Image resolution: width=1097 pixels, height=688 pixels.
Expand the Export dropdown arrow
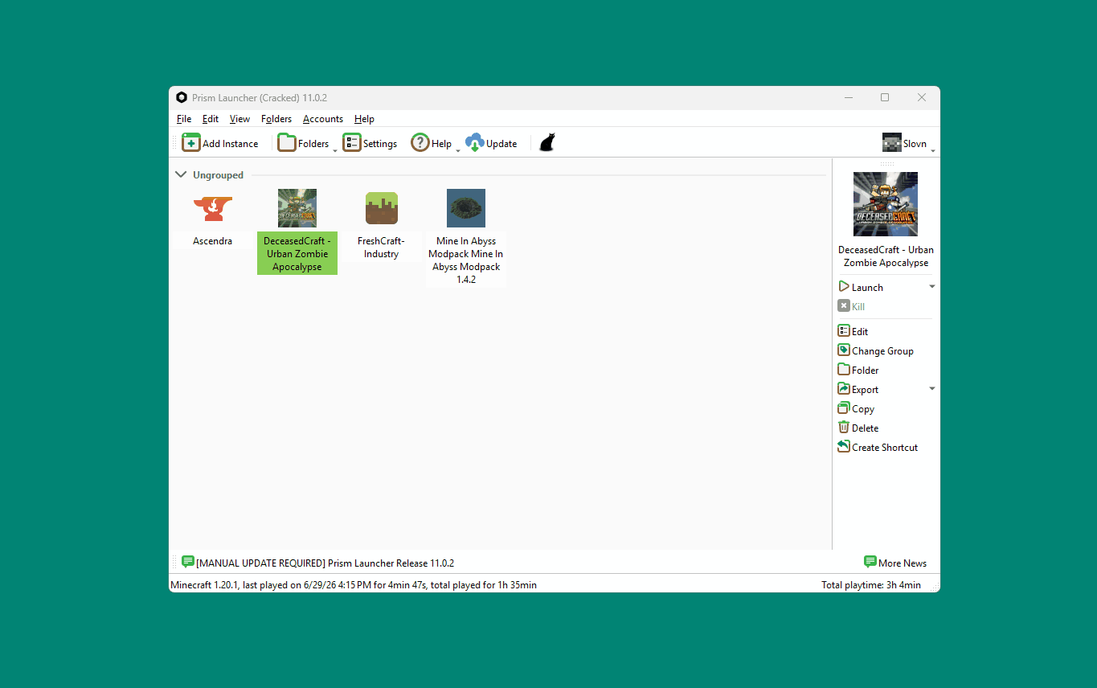click(x=932, y=389)
